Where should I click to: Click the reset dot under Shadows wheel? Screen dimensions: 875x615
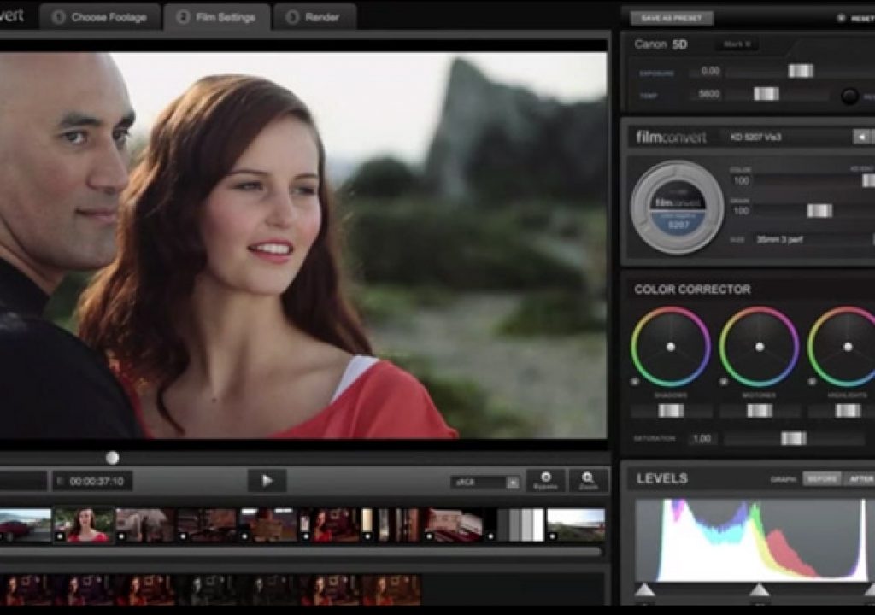click(635, 382)
